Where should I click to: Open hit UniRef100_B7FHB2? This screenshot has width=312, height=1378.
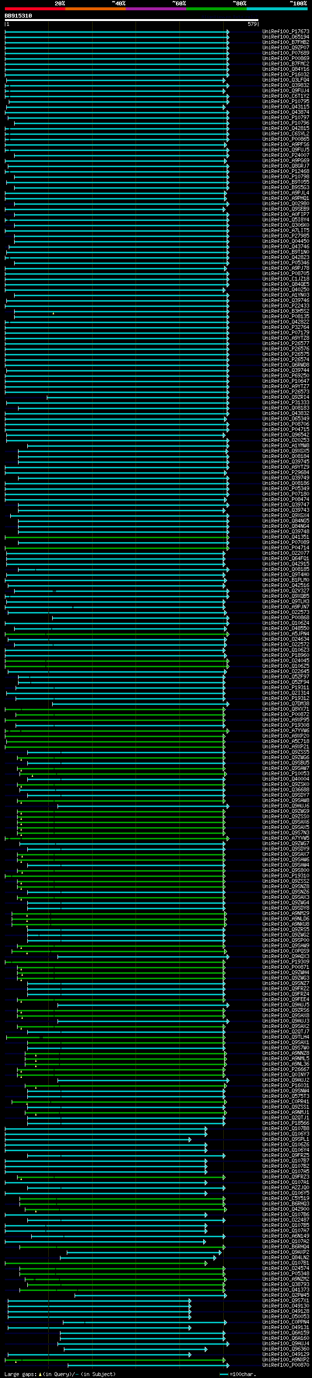pos(286,42)
